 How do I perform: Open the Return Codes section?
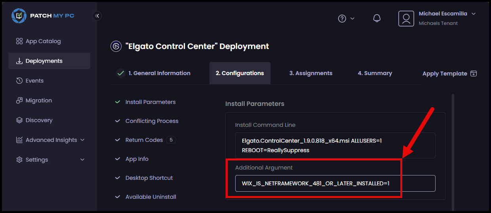144,140
